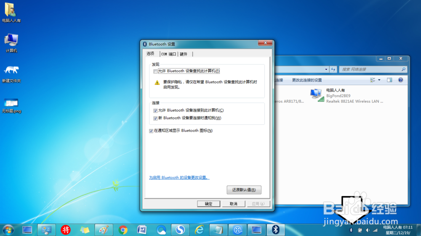This screenshot has height=236, width=421.
Task: Select the 电脑人人有 wireless connection
Action: click(347, 96)
